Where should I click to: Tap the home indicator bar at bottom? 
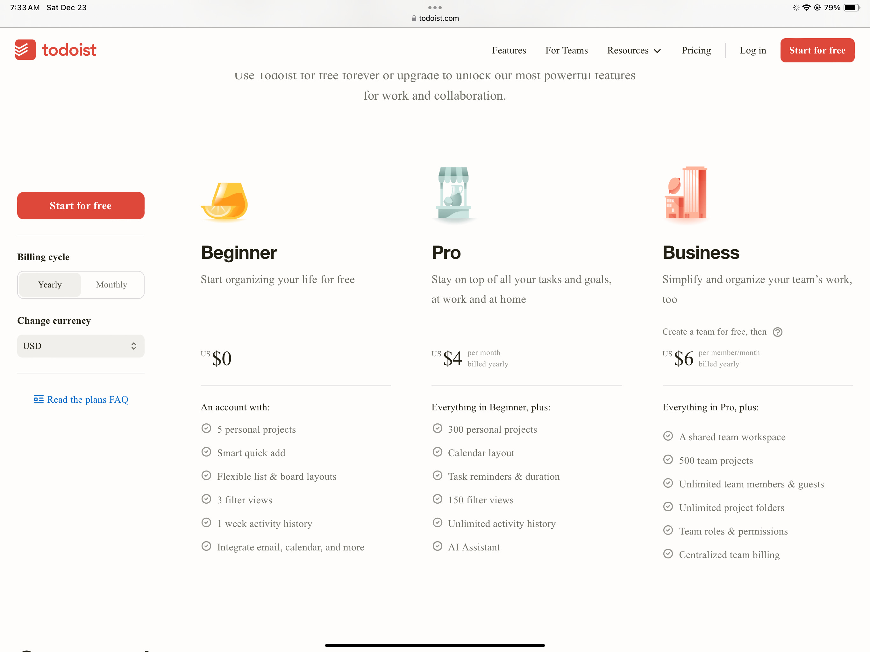tap(435, 645)
